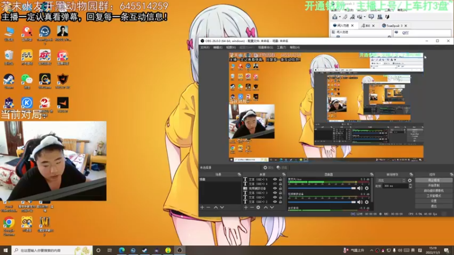Click 工作室模式 studio mode button
The width and height of the screenshot is (454, 255).
[x=434, y=195]
